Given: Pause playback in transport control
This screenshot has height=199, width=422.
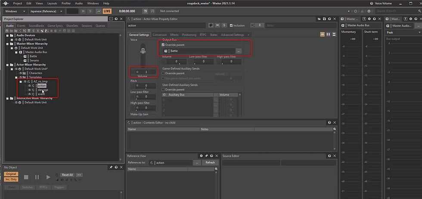Looking at the screenshot, I should pos(37,177).
